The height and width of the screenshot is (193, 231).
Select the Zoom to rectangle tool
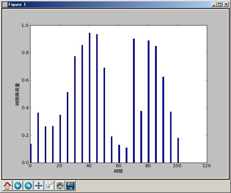[x=49, y=186]
